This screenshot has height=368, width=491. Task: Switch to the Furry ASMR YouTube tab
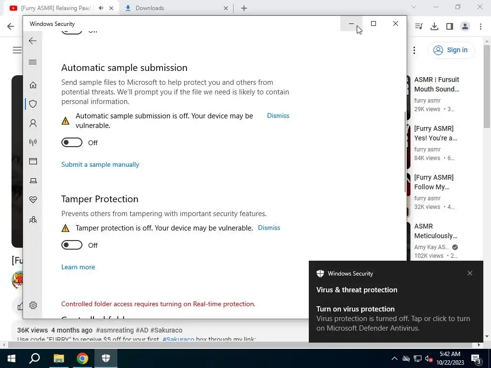point(55,8)
